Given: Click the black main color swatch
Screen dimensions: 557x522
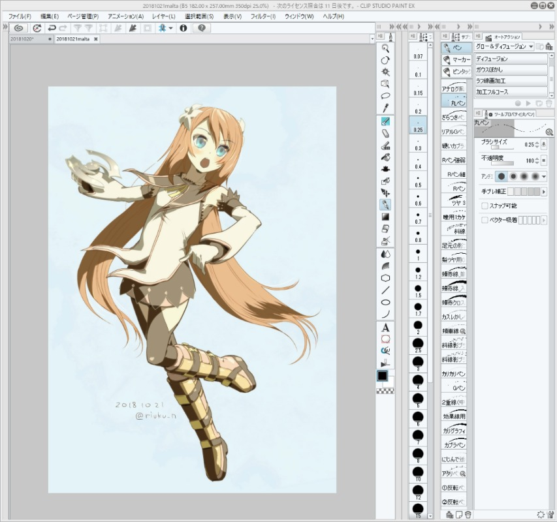Looking at the screenshot, I should pyautogui.click(x=382, y=375).
